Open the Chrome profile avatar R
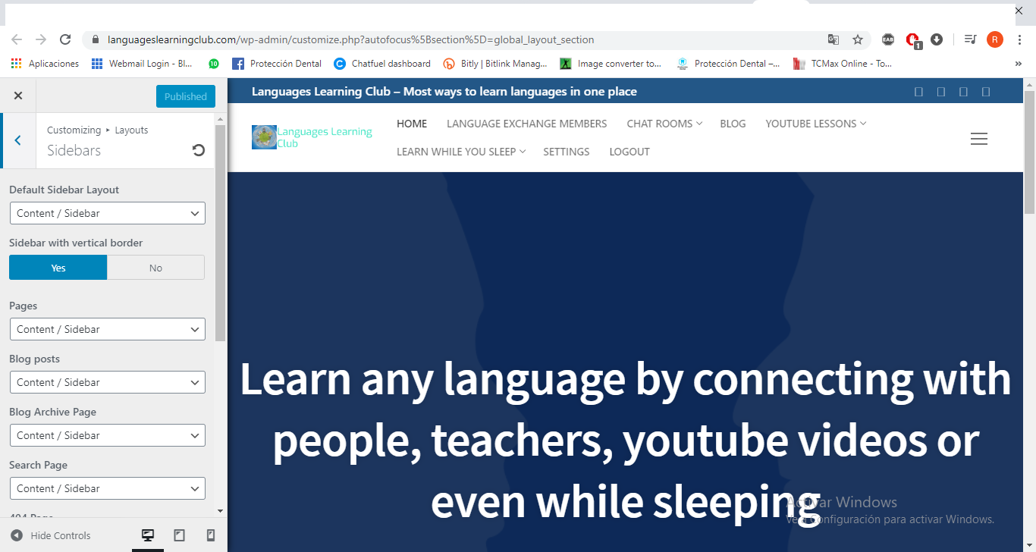Image resolution: width=1036 pixels, height=552 pixels. pyautogui.click(x=995, y=39)
